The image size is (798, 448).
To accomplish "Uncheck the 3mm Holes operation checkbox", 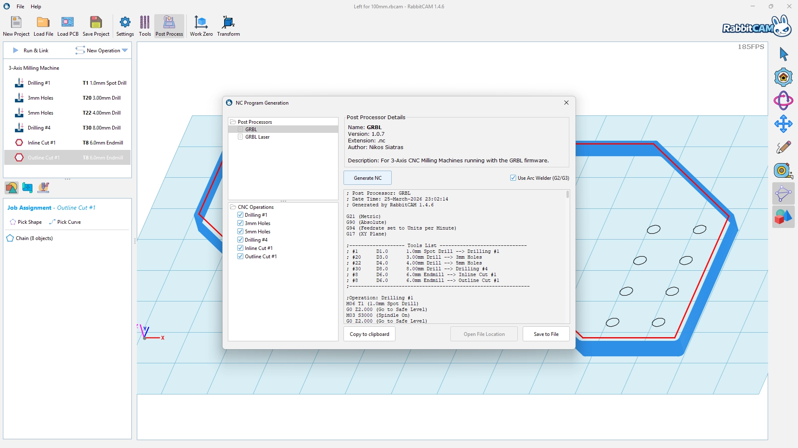I will coord(240,223).
